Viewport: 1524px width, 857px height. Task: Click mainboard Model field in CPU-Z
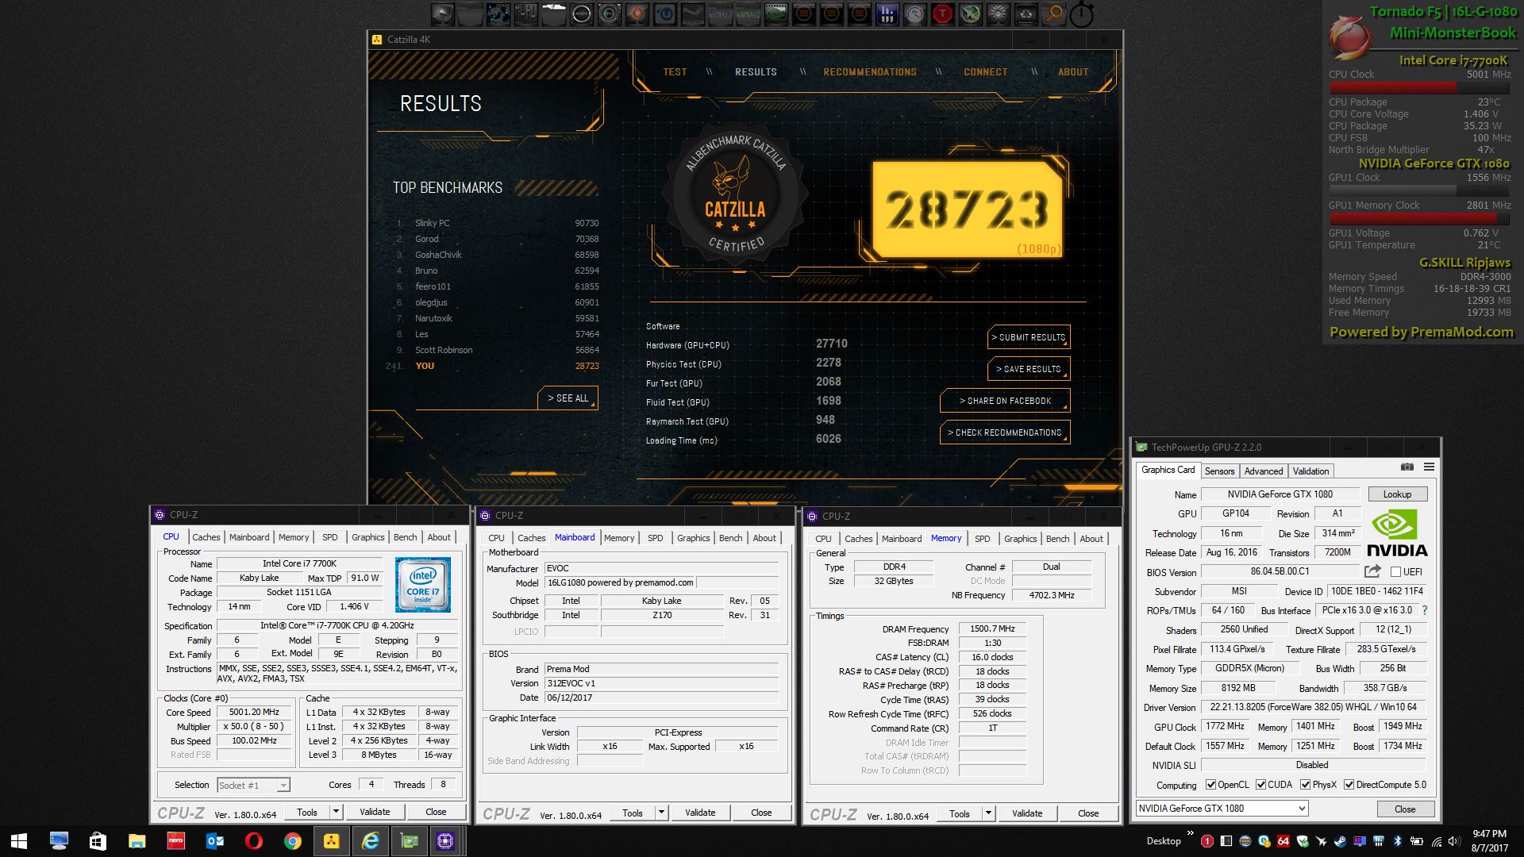[x=619, y=582]
